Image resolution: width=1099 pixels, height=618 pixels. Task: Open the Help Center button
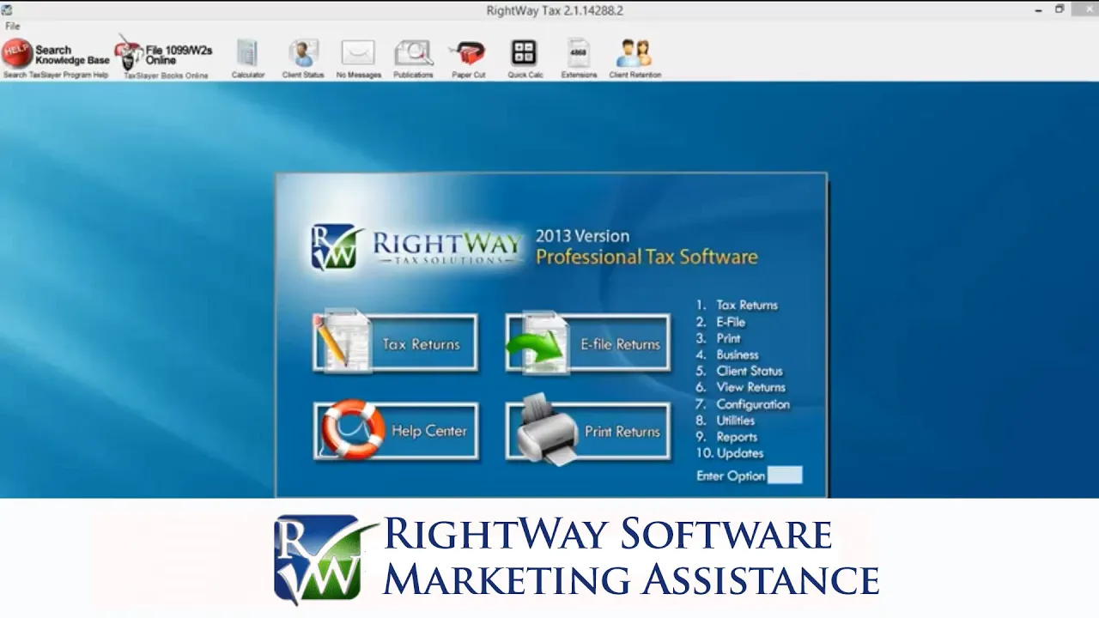pyautogui.click(x=396, y=431)
